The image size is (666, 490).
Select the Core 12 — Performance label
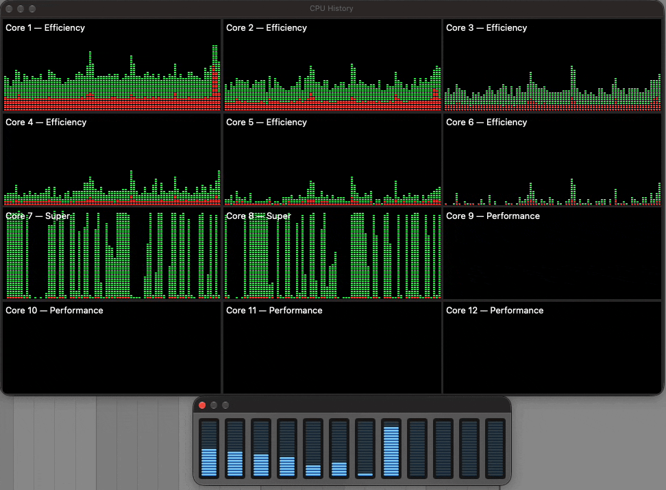coord(495,311)
